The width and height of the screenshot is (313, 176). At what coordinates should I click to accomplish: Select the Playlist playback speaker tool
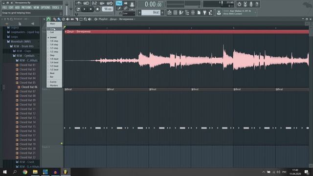pos(89,19)
